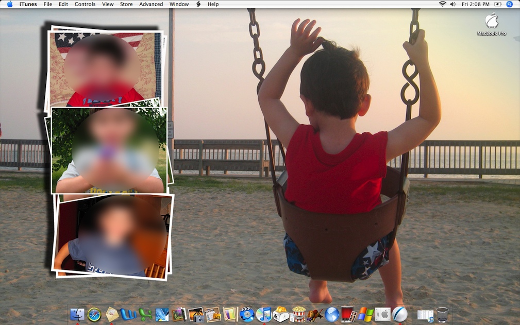Open the iTunes application menu
This screenshot has height=325, width=520.
click(x=28, y=4)
